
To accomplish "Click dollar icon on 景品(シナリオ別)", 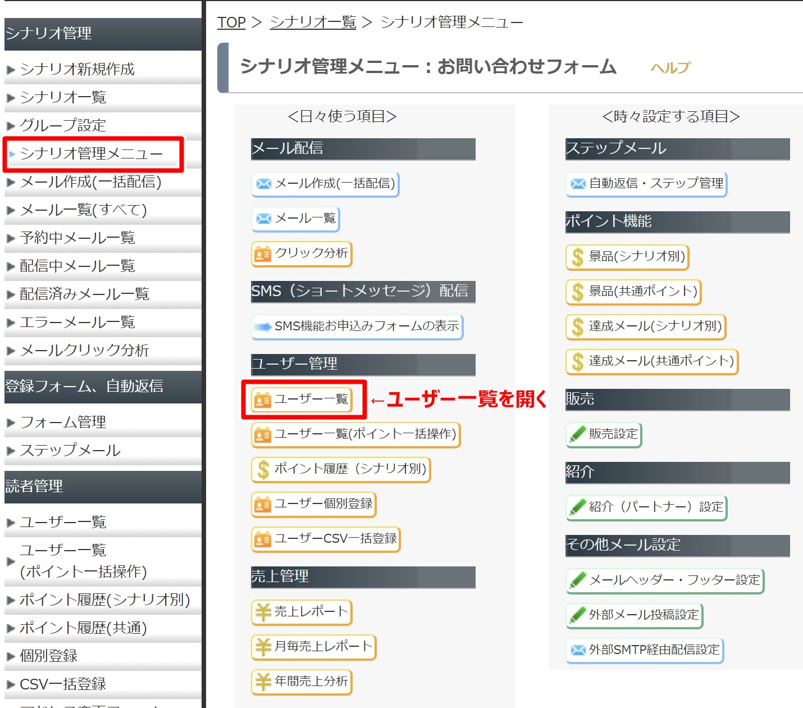I will point(578,257).
